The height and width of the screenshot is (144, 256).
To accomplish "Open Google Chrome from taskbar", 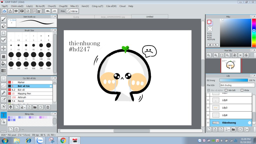I will (63, 140).
